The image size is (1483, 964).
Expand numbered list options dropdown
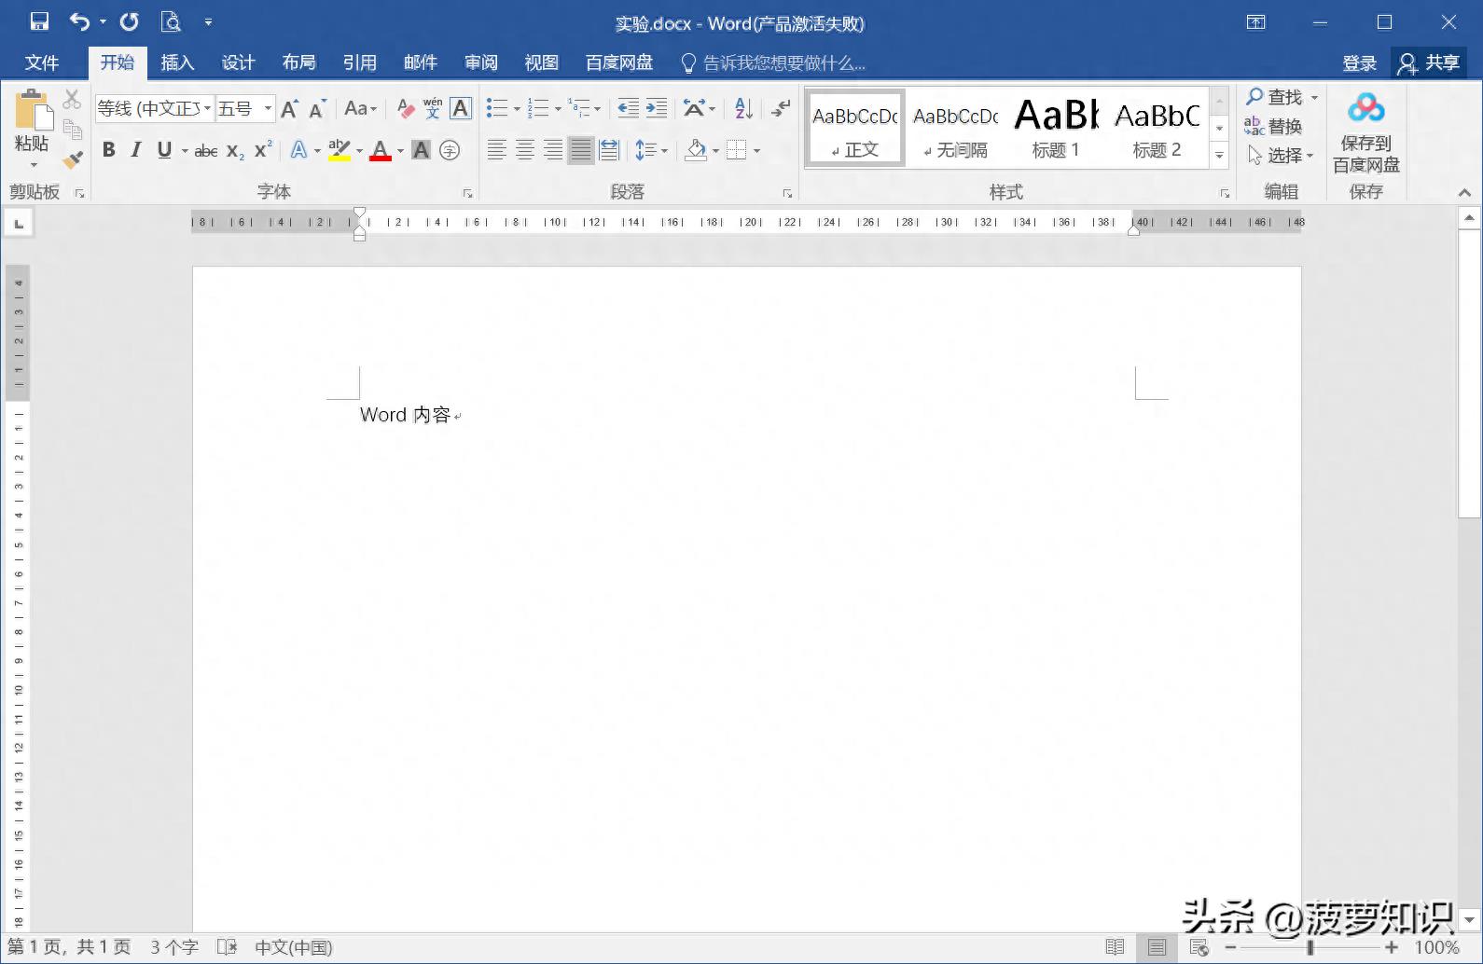(x=559, y=109)
